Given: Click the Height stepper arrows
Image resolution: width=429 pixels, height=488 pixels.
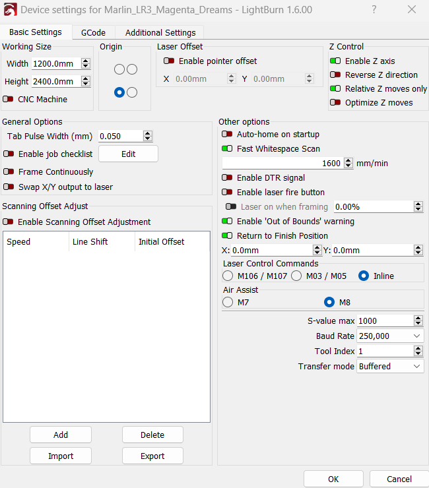Looking at the screenshot, I should [86, 81].
